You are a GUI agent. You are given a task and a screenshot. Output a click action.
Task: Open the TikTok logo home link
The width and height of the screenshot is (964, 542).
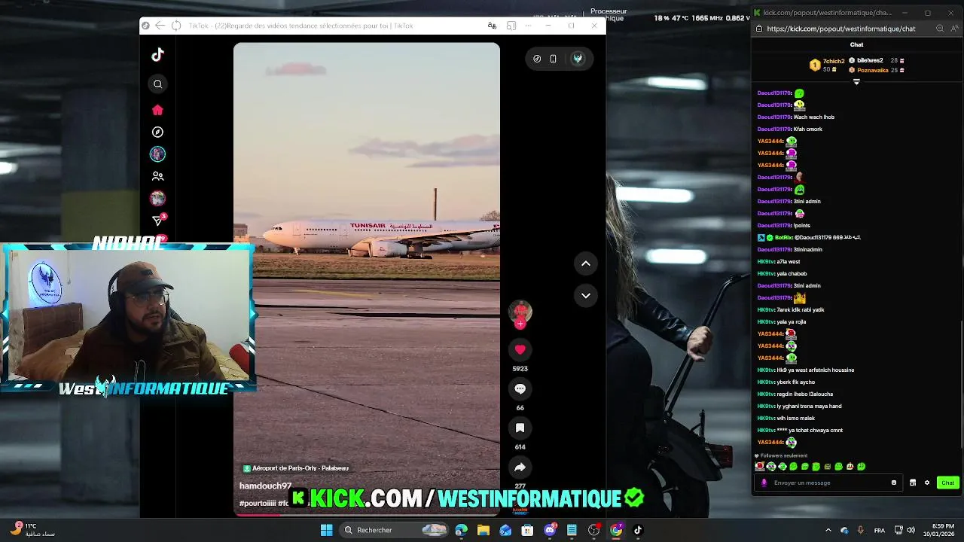(157, 55)
